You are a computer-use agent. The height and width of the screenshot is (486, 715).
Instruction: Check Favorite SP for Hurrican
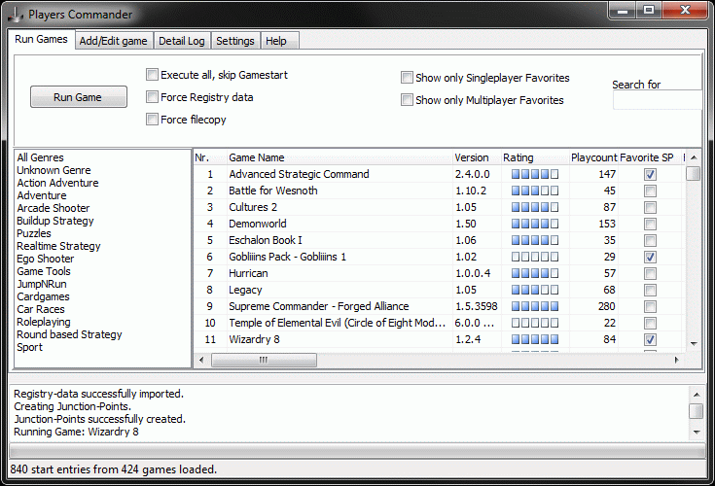650,273
